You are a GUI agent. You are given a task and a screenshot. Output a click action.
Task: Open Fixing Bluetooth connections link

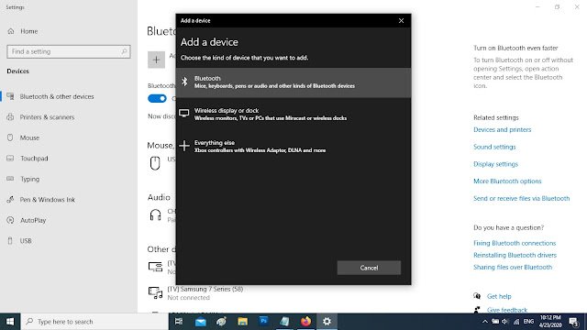pos(515,243)
